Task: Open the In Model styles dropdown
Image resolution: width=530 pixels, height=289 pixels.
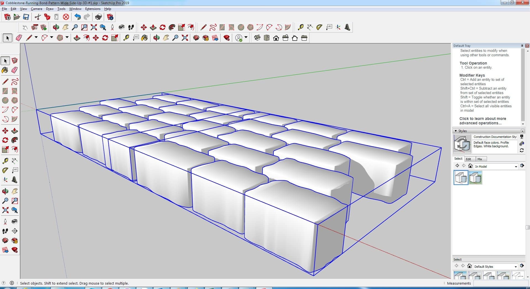Action: (516, 167)
